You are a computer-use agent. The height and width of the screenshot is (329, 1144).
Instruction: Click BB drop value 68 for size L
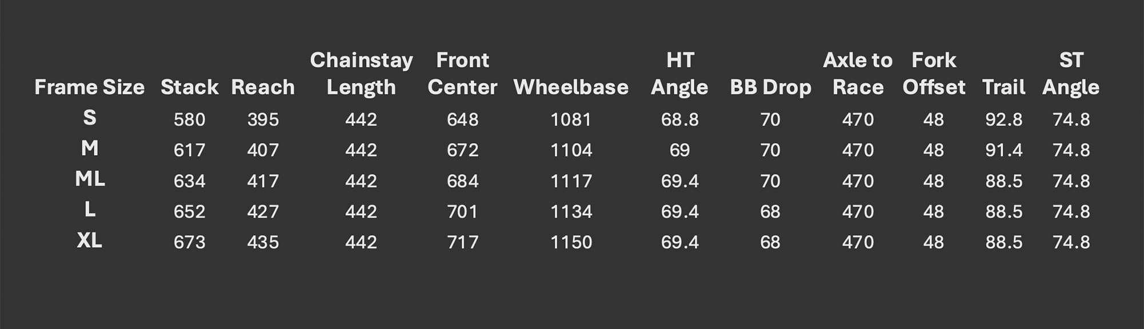coord(770,212)
